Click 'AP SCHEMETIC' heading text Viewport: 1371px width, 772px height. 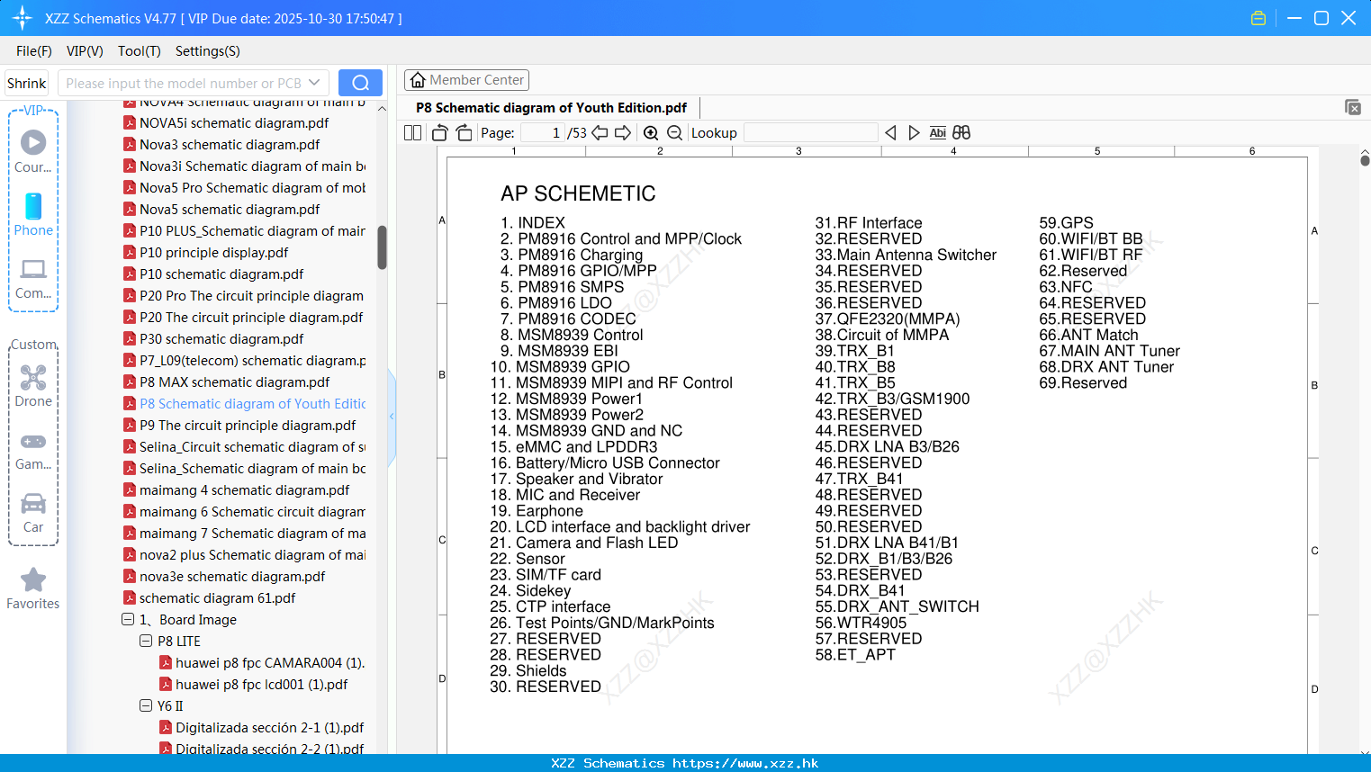pos(578,193)
